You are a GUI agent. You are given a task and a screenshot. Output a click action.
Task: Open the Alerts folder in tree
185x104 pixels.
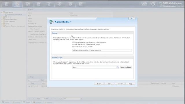point(7,24)
